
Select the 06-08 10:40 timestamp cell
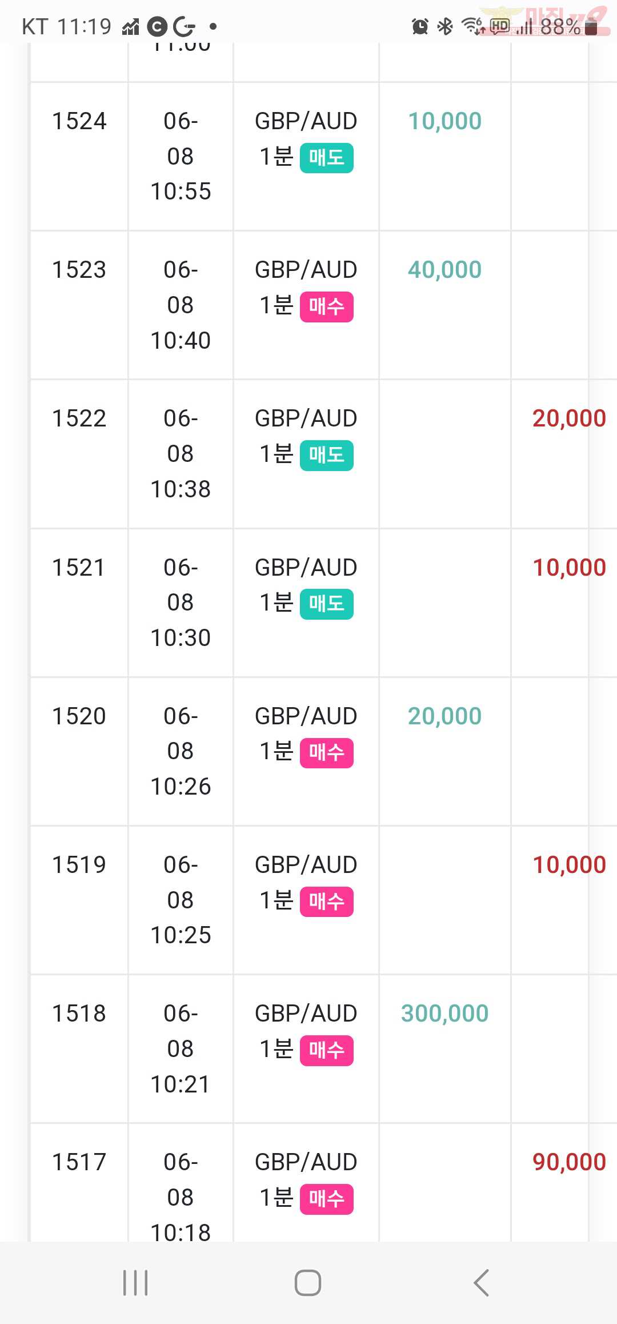pyautogui.click(x=181, y=305)
